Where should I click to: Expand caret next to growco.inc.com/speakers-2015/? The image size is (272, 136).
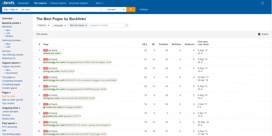tap(81, 116)
